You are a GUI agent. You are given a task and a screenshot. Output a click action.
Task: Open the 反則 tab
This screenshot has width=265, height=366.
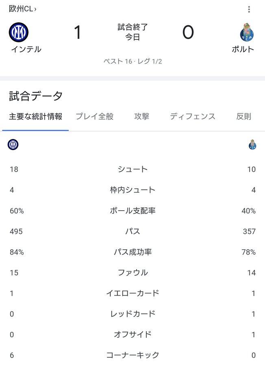pos(243,116)
